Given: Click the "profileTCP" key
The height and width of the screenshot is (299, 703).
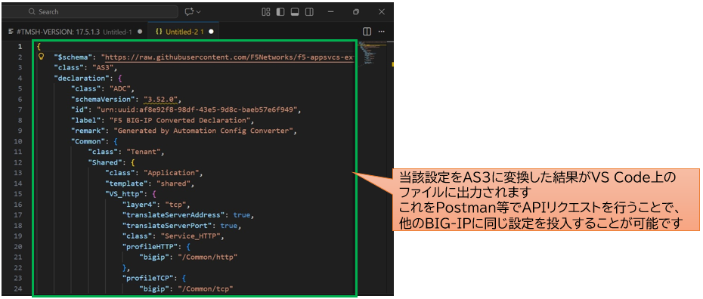Looking at the screenshot, I should [147, 278].
